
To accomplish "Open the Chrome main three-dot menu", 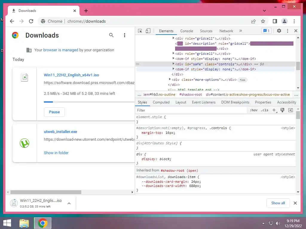I will click(294, 21).
